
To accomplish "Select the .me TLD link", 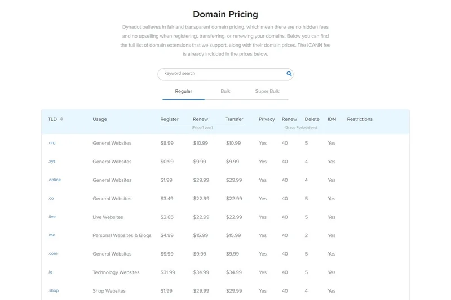I will tap(51, 235).
